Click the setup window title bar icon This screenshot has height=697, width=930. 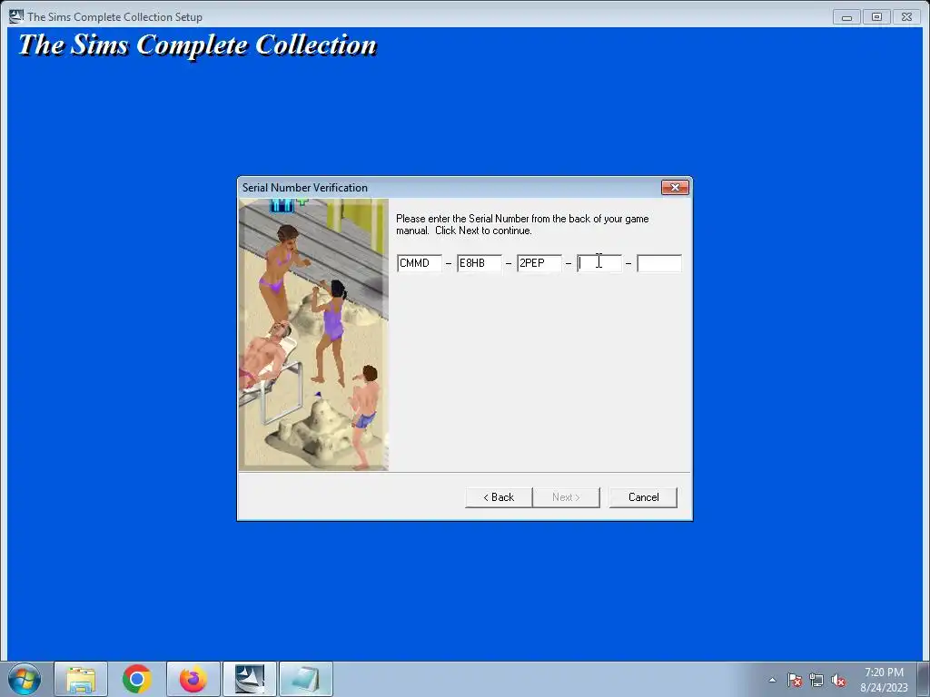pos(16,16)
